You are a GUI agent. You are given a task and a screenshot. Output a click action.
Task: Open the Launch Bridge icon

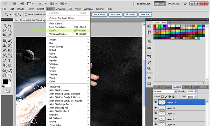(x=14, y=3)
